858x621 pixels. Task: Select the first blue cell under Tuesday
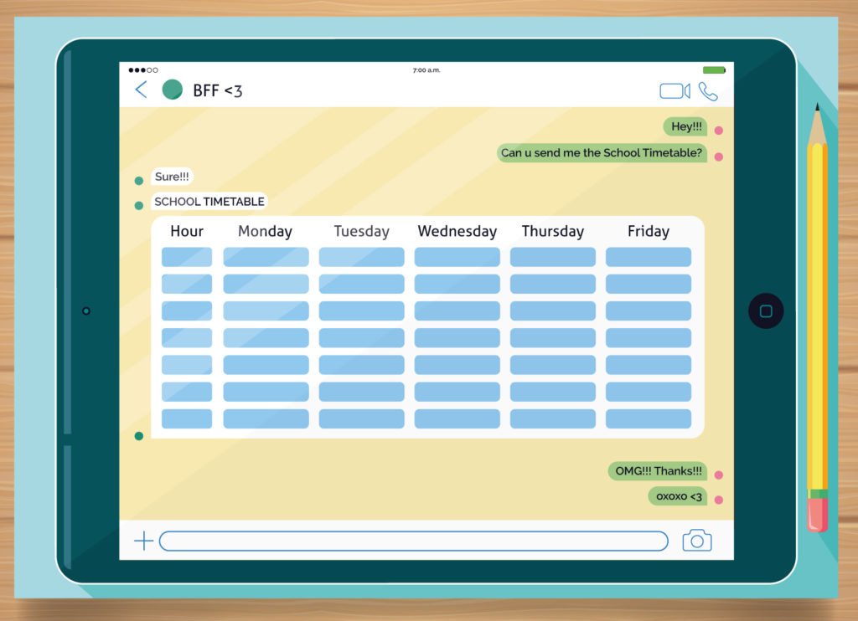tap(361, 257)
